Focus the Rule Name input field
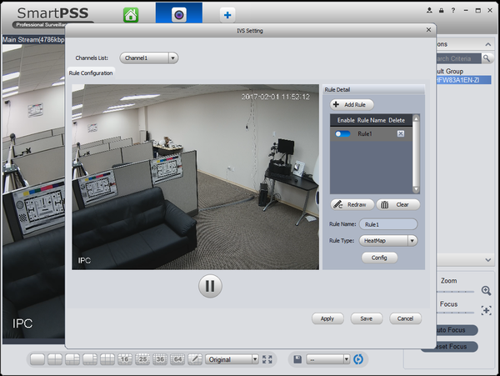This screenshot has width=500, height=376. 388,224
